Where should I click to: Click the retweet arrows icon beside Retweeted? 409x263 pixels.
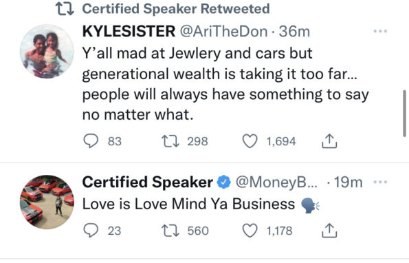(65, 9)
